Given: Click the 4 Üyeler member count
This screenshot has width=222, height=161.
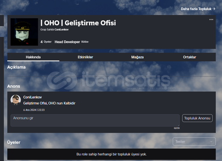Looking at the screenshot, I should pyautogui.click(x=46, y=42).
